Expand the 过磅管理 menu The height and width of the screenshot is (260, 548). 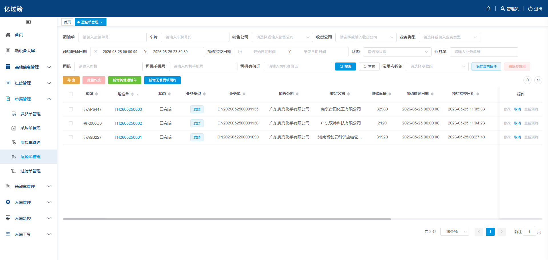tap(29, 83)
